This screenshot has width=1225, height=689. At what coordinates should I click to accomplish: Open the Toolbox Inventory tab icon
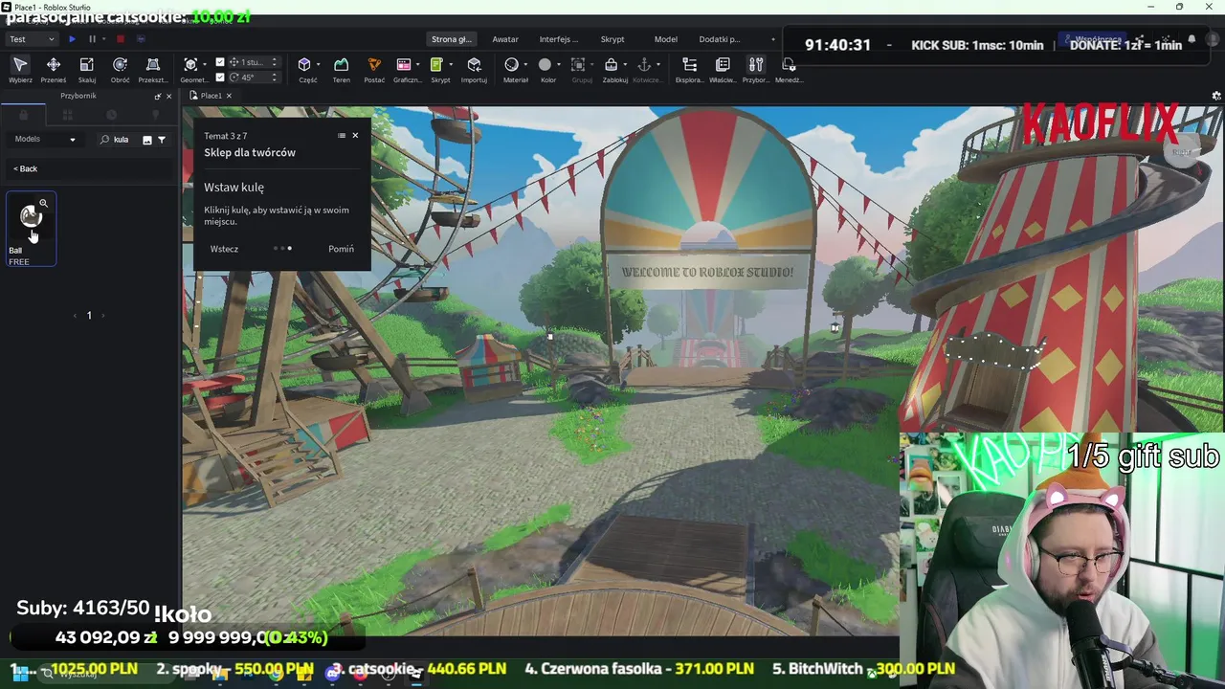pos(67,115)
